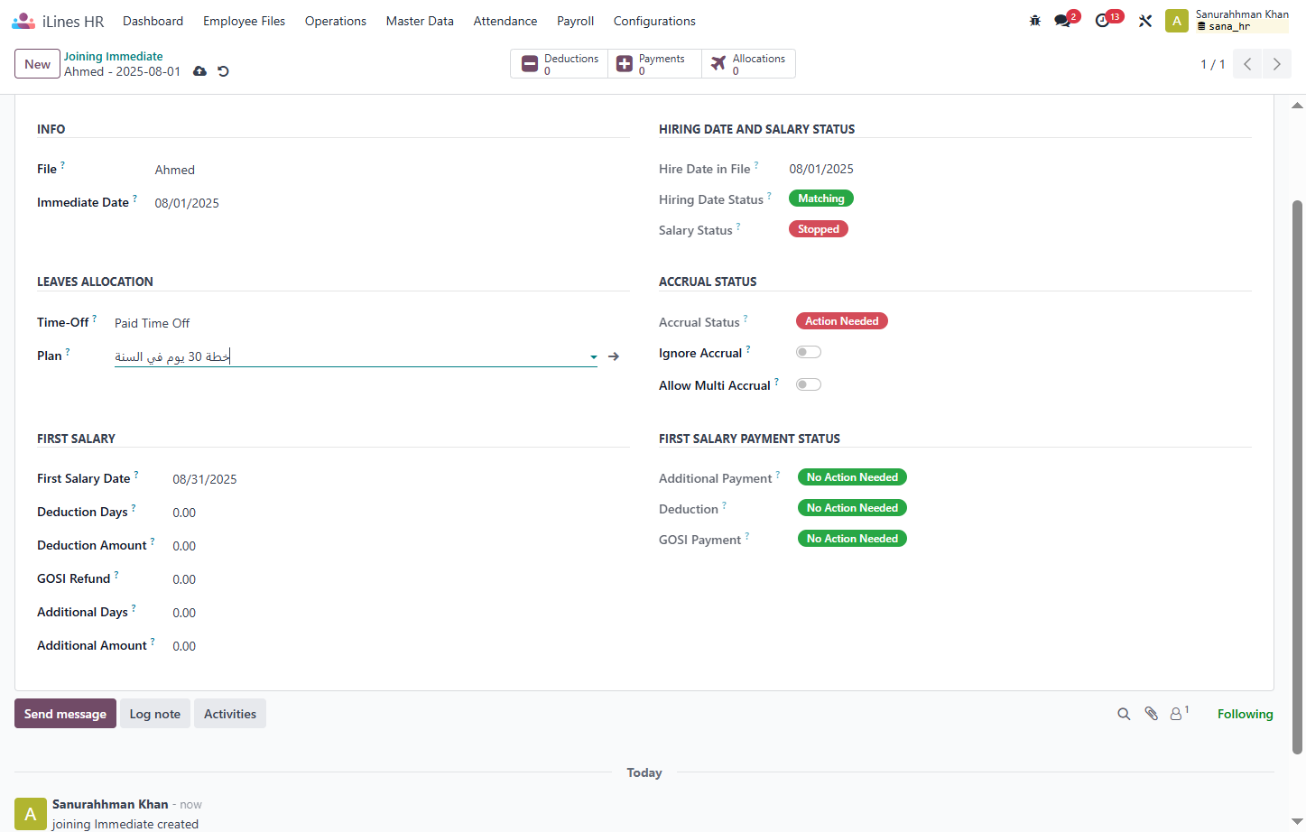
Task: Click the vertical scrollbar thumb
Action: pos(1297,476)
